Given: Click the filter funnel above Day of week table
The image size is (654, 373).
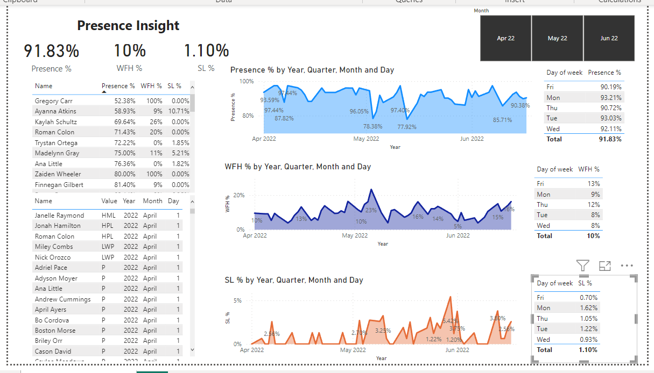Looking at the screenshot, I should click(x=582, y=266).
